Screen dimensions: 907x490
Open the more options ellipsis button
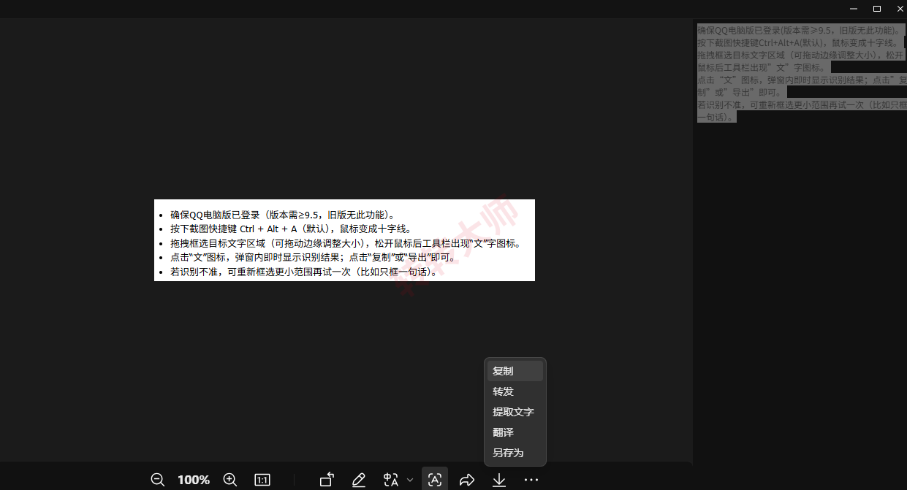[x=531, y=480]
